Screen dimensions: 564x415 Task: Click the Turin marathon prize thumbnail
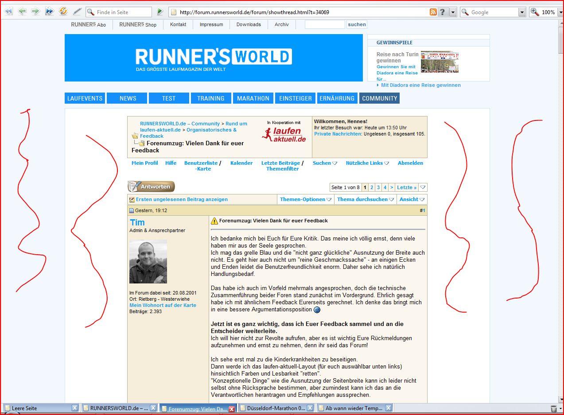tap(440, 62)
